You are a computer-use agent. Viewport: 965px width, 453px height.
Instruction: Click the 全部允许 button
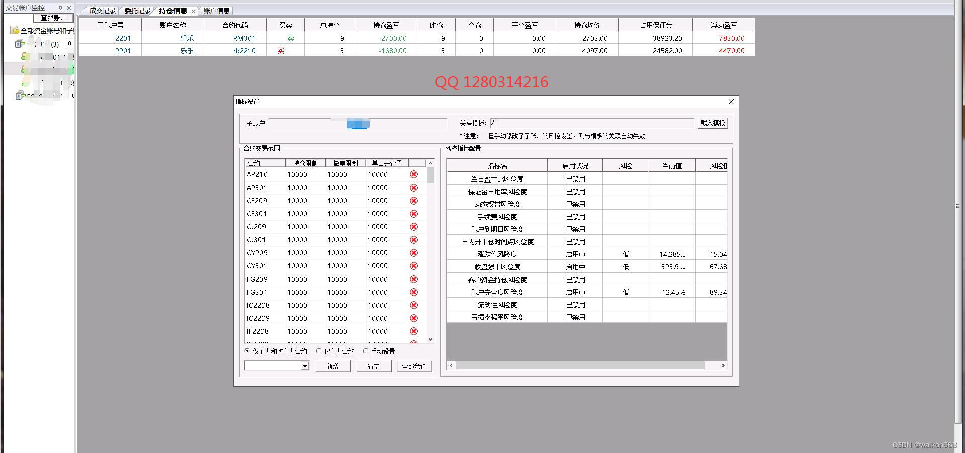pos(414,366)
